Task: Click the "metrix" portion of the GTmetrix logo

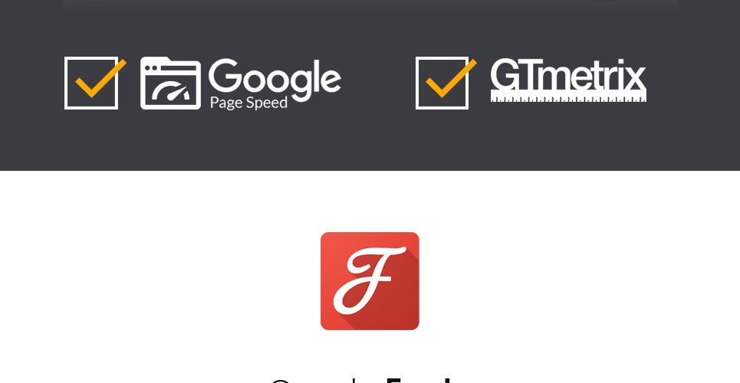Action: (593, 76)
